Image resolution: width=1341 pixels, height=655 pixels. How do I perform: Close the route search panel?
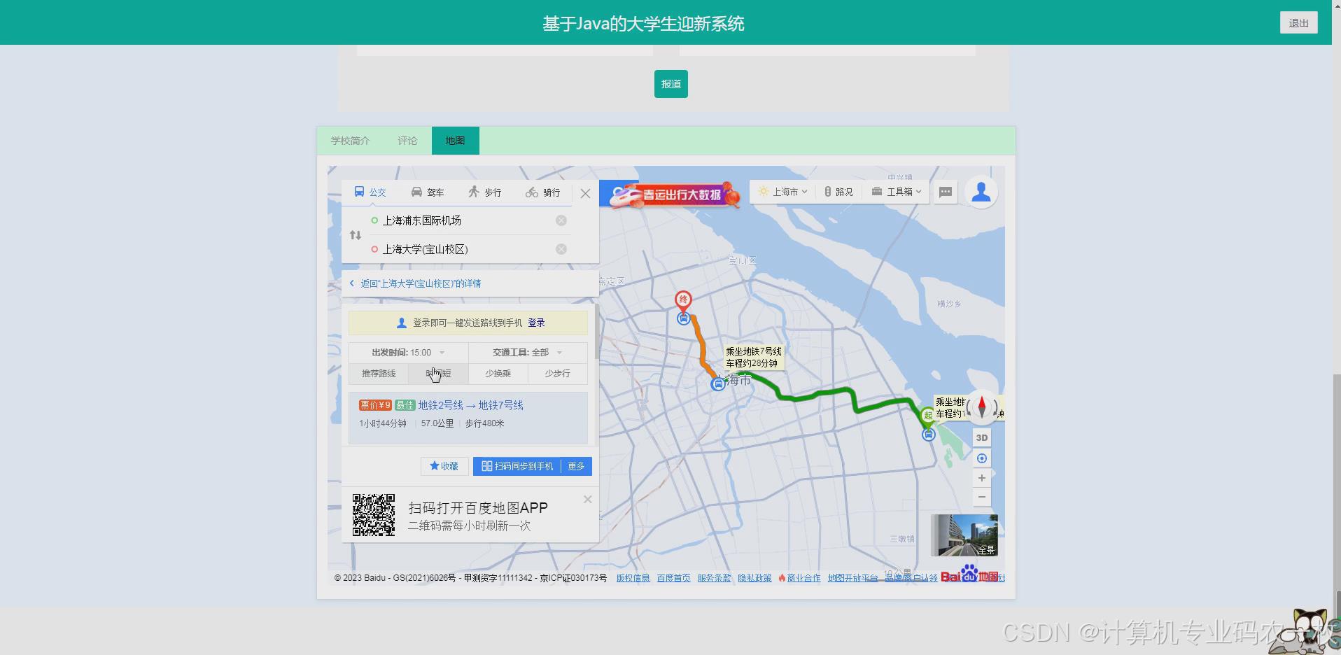click(x=586, y=194)
